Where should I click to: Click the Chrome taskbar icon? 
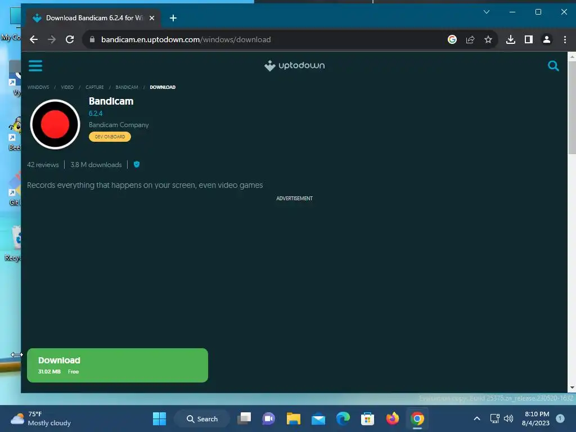[x=417, y=418]
